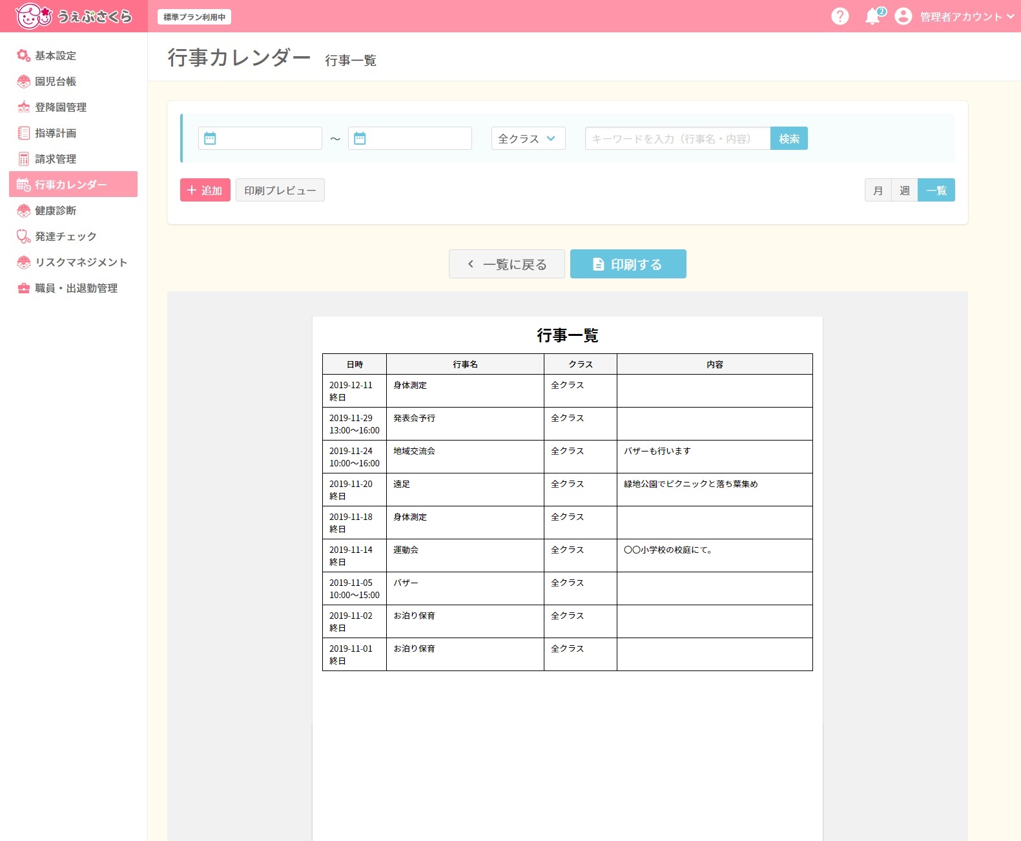Click the 日時 column header

click(355, 364)
